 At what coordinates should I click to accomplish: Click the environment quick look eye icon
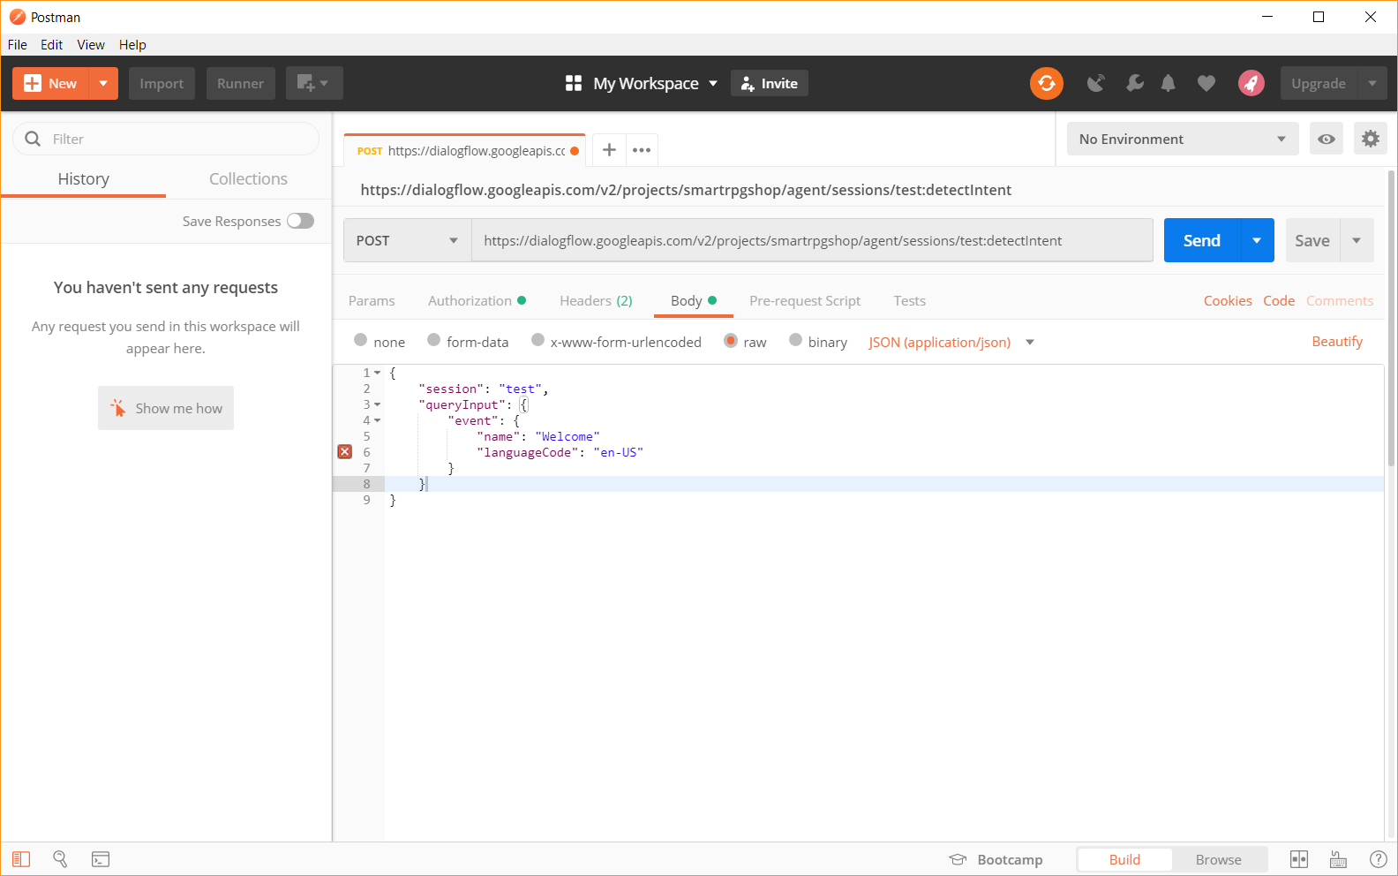(x=1326, y=139)
